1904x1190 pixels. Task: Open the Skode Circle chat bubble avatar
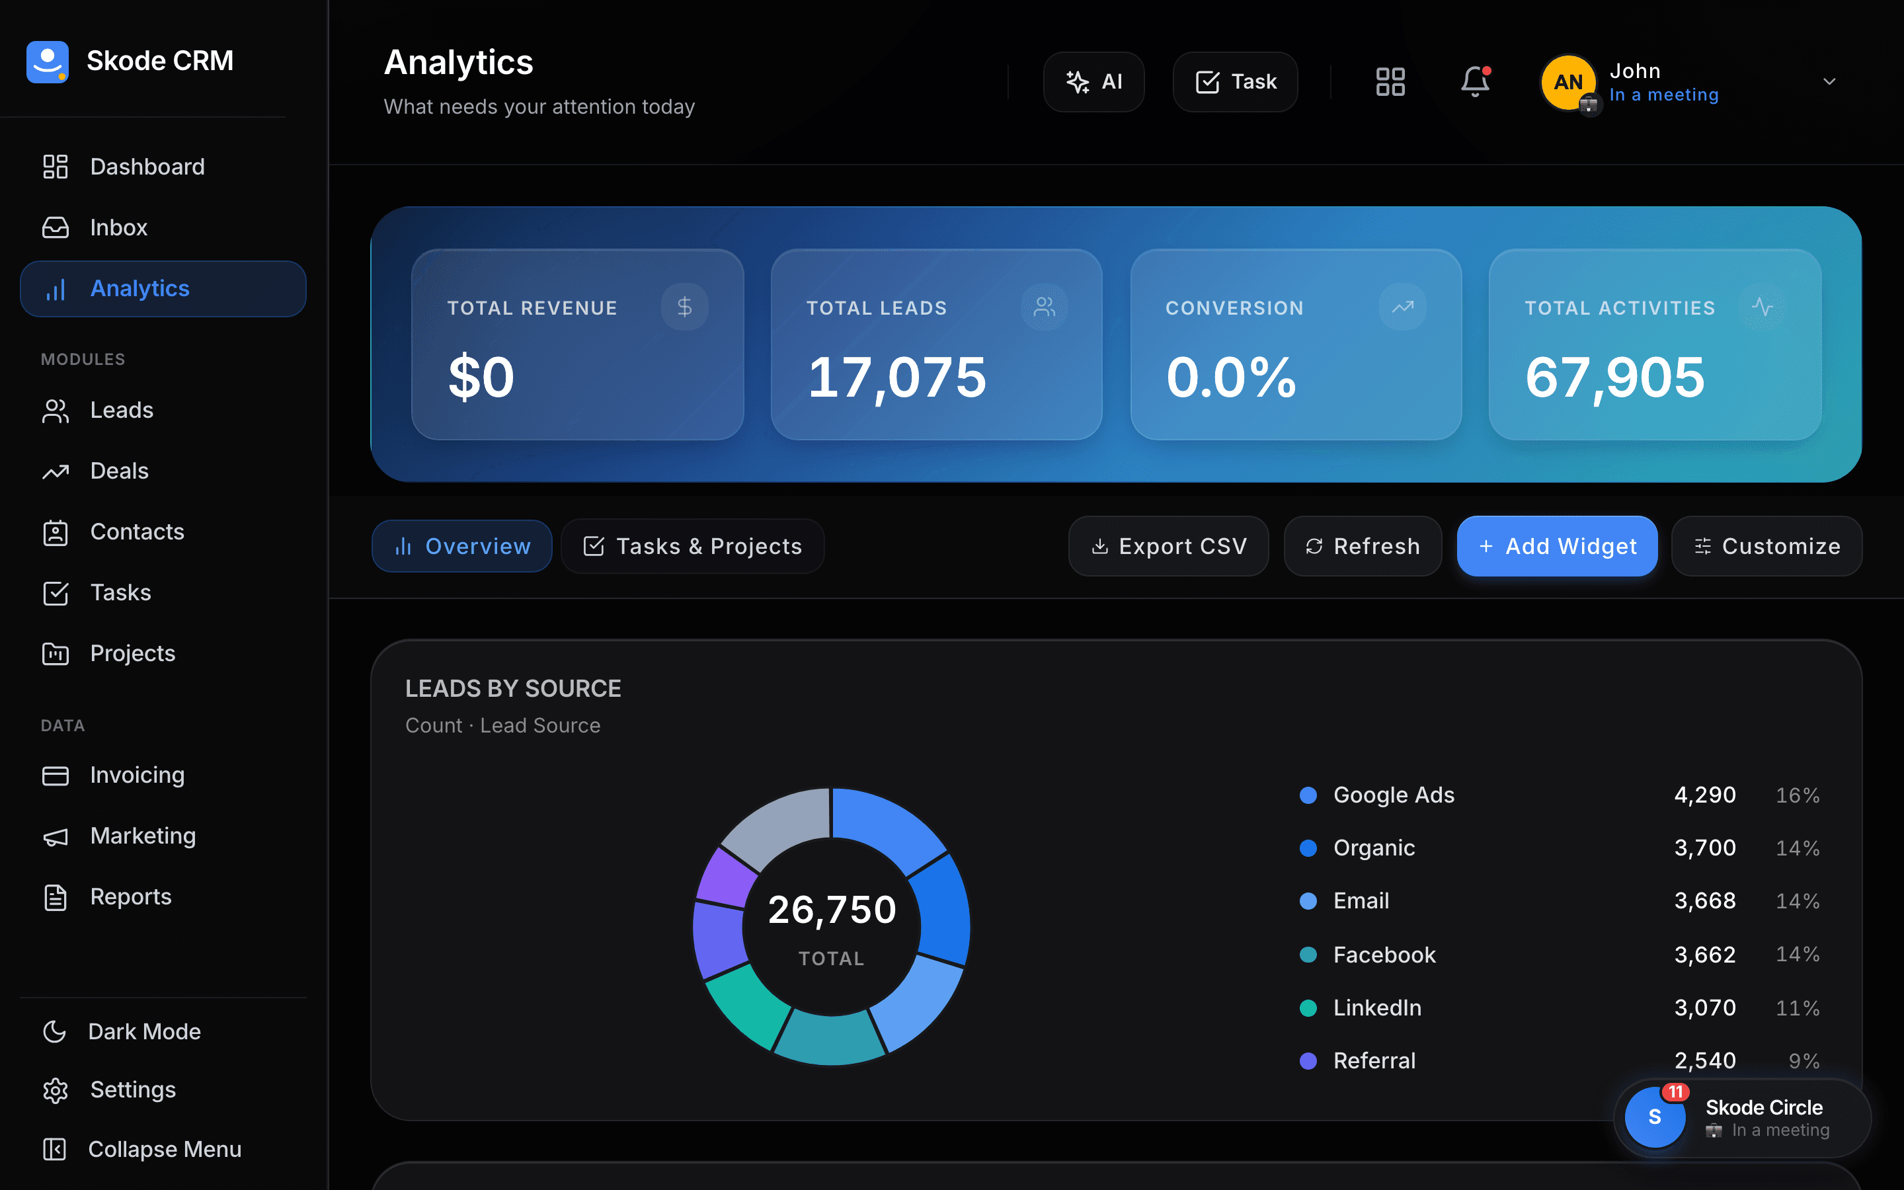tap(1655, 1117)
